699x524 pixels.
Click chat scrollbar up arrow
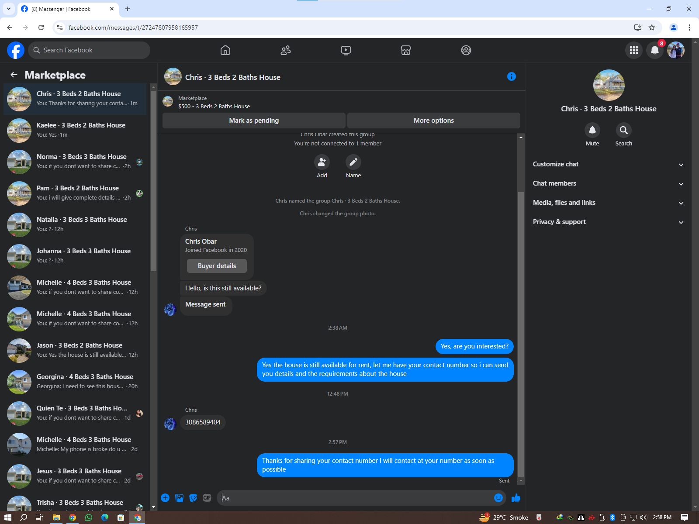[x=521, y=137]
